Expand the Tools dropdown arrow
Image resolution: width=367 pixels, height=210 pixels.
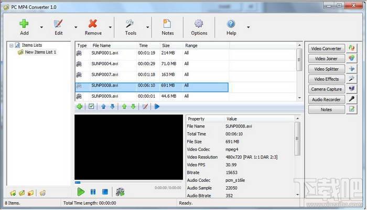point(148,27)
